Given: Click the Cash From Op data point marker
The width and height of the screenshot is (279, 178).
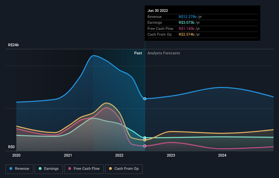Looking at the screenshot, I should coord(145,140).
